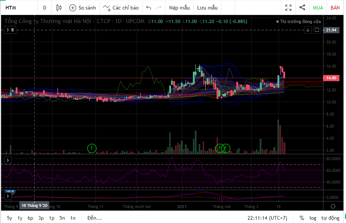Screen dimensions: 346x223
Task: Open chart settings gear icon
Action: (333, 207)
